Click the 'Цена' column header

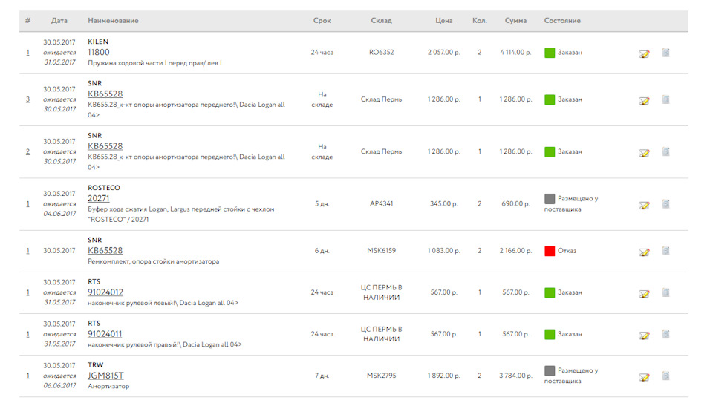tap(443, 21)
